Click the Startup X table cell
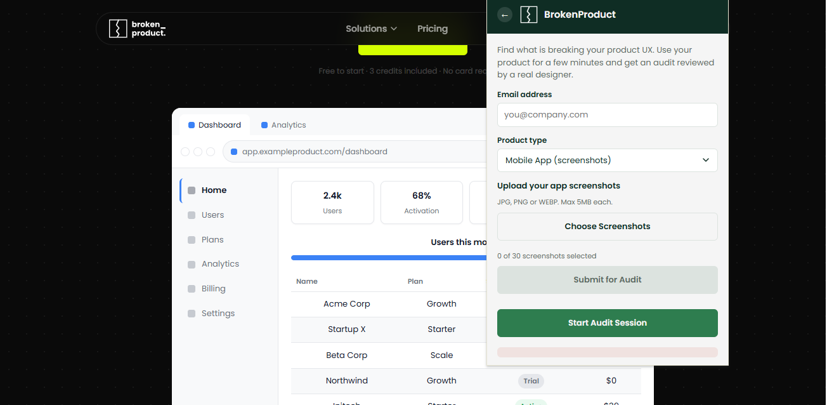The height and width of the screenshot is (405, 827). [x=347, y=329]
